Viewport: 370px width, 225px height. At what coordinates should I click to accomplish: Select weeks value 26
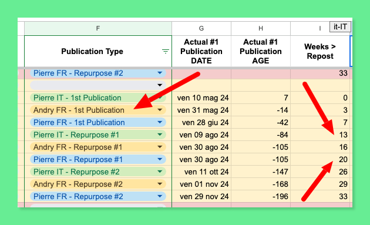[x=319, y=172]
